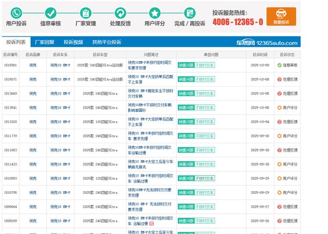The height and width of the screenshot is (234, 328).
Task: Click the 不按约交车 tag in row 1511779
Action: (x=205, y=136)
